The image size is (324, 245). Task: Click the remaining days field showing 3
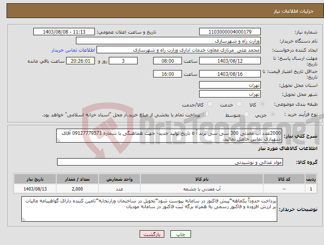click(123, 61)
